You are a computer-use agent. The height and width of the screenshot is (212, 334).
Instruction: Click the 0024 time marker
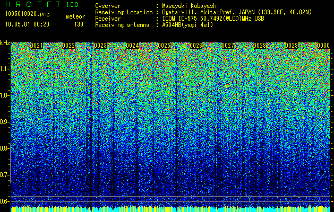[132, 46]
